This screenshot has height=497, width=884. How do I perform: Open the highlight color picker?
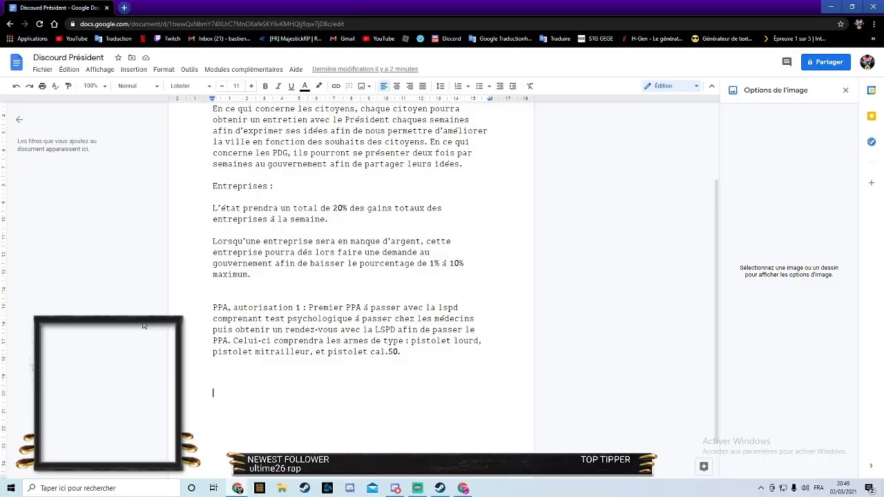318,86
